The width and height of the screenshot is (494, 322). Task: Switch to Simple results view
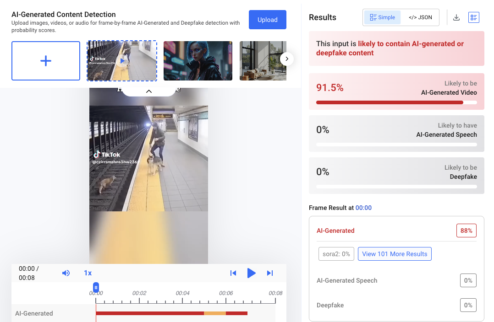coord(382,17)
